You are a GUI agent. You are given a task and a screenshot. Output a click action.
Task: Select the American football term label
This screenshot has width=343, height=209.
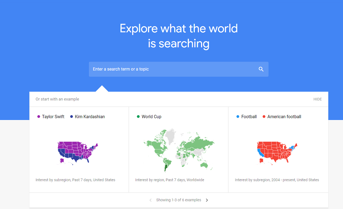[x=284, y=117]
